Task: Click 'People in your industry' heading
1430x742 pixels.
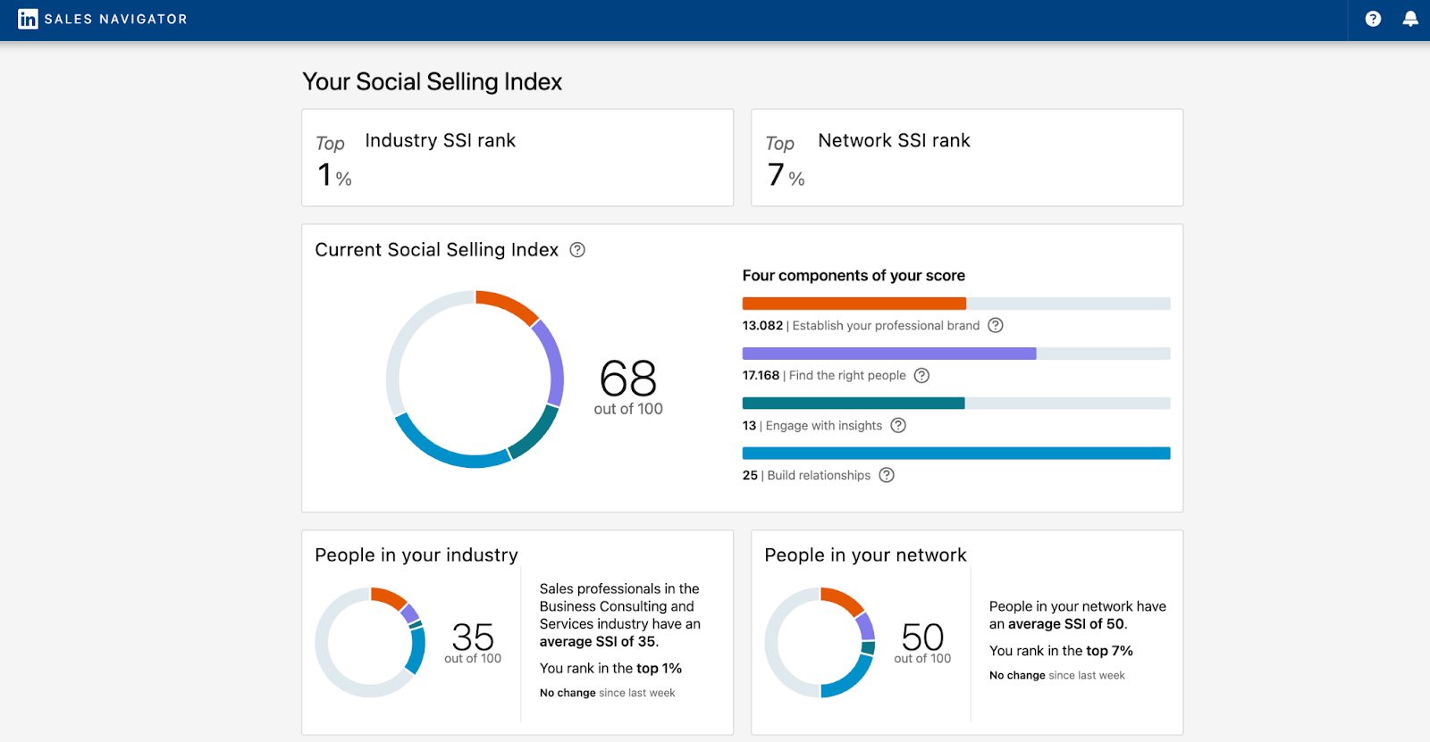Action: click(416, 555)
